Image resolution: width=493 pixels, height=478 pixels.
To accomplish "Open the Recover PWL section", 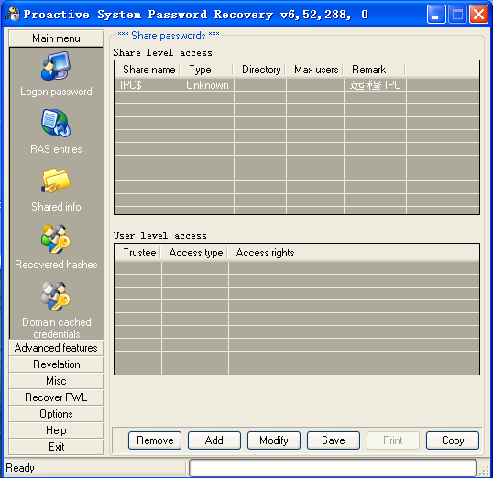I will click(x=56, y=397).
